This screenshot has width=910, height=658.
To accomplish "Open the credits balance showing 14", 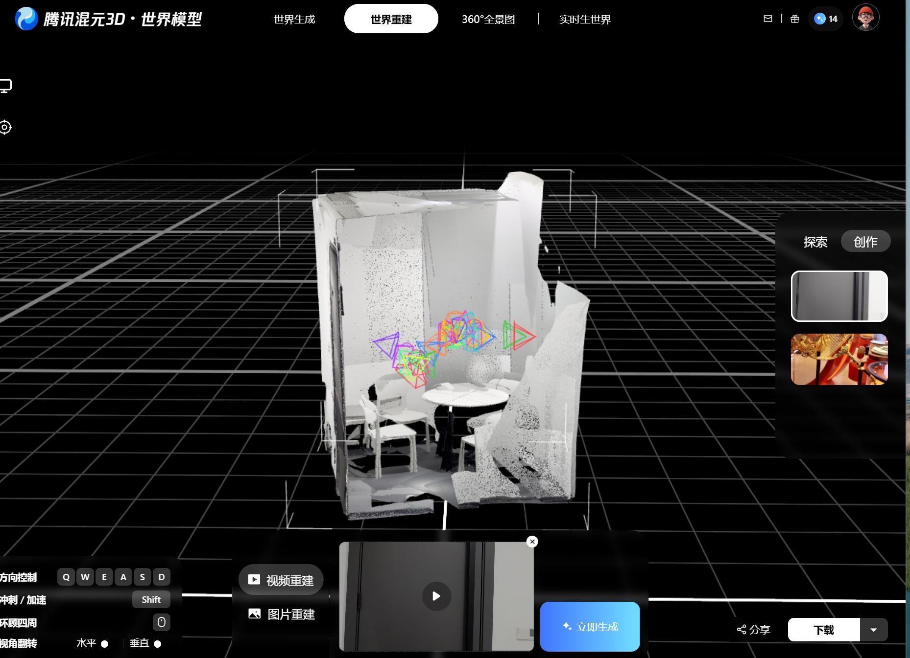I will [x=826, y=19].
